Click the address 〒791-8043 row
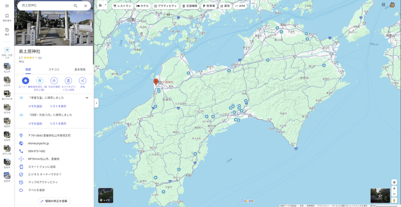Image resolution: width=401 pixels, height=207 pixels. (x=54, y=135)
